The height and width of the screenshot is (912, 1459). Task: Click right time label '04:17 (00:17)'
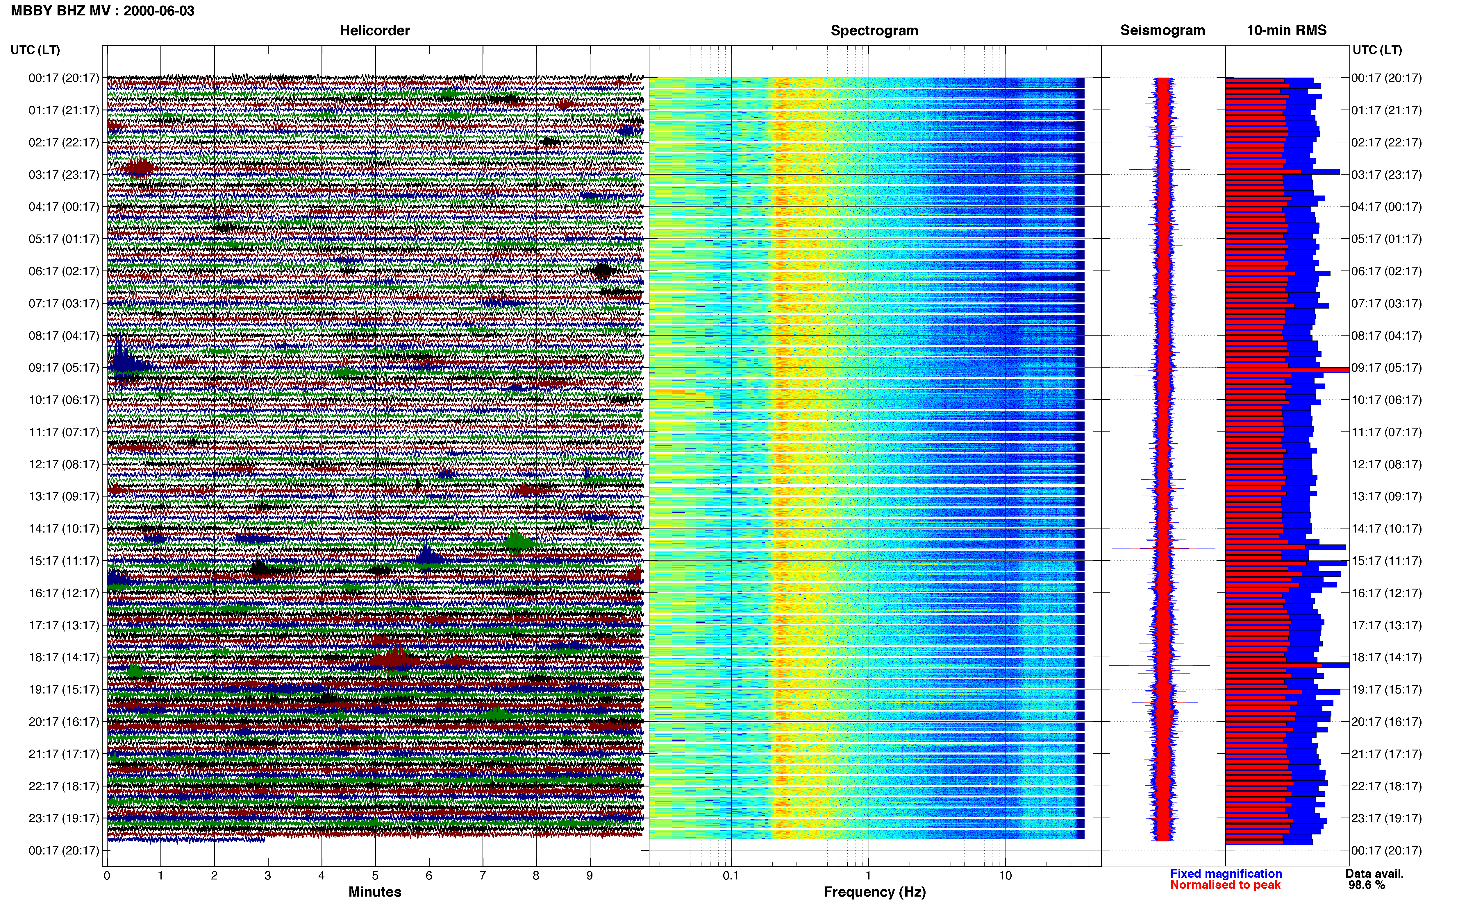(x=1387, y=206)
